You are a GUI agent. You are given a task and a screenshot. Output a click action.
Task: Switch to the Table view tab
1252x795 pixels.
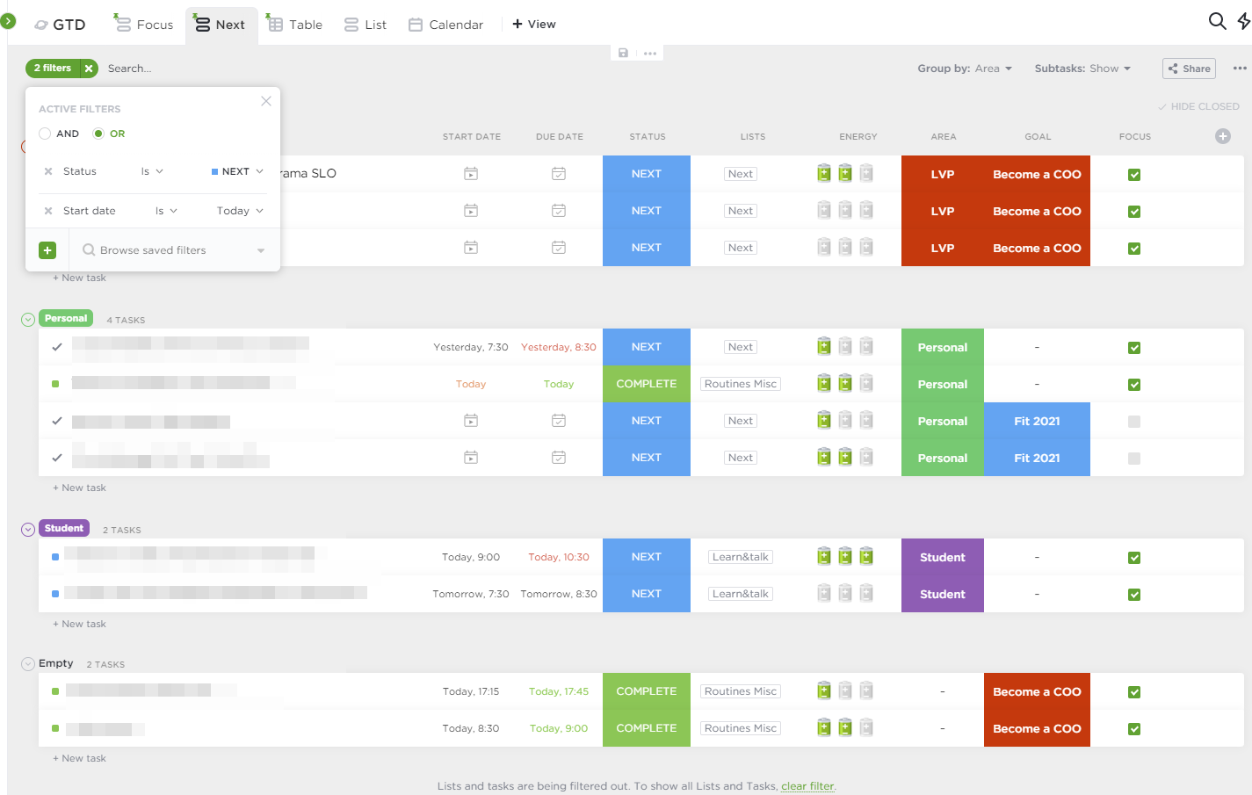[295, 25]
